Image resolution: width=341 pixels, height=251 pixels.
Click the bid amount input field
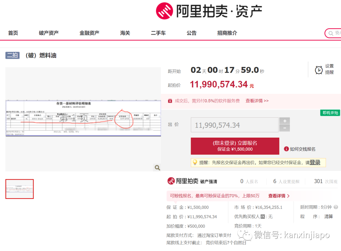coord(234,125)
